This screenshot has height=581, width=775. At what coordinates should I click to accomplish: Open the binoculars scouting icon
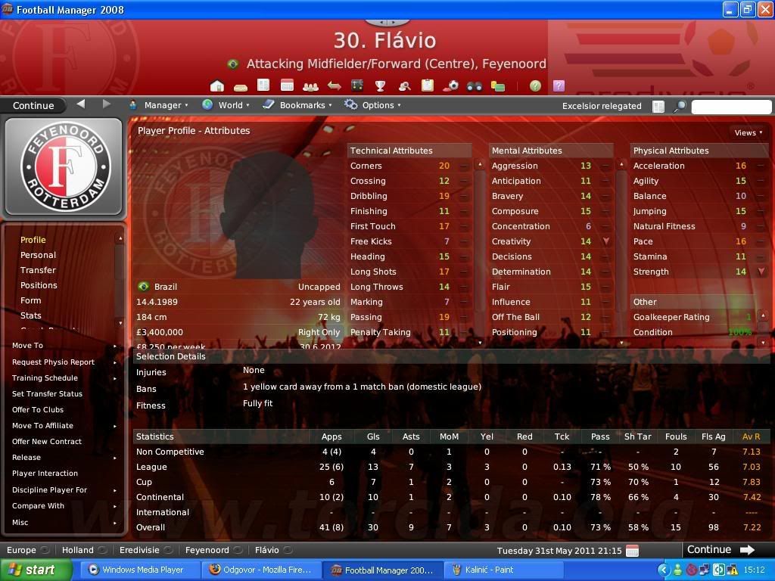(475, 86)
